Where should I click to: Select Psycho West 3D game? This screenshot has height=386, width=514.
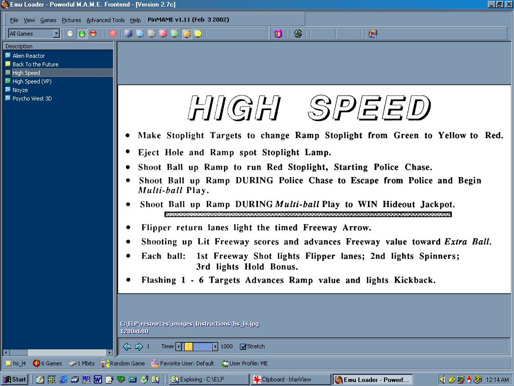[x=32, y=99]
